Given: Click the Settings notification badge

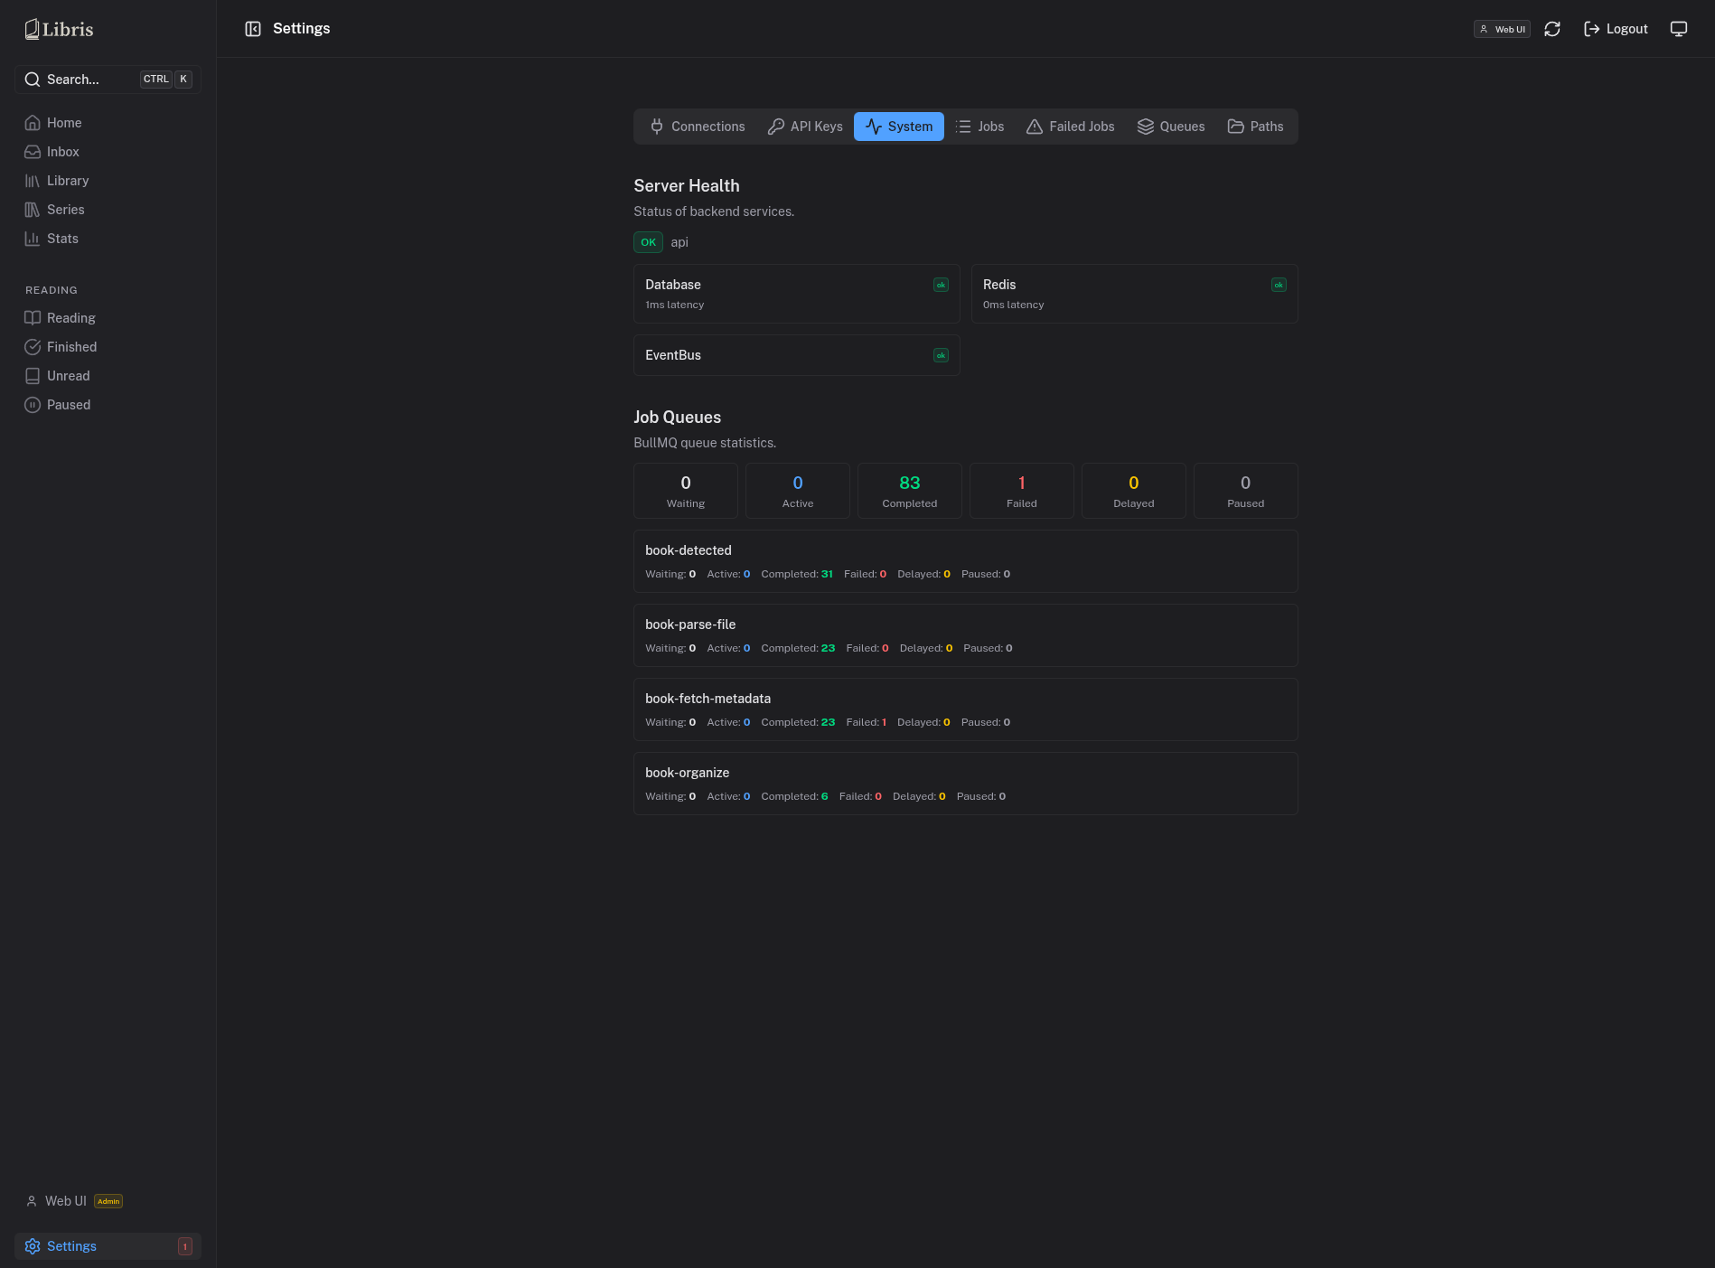Looking at the screenshot, I should coord(185,1246).
